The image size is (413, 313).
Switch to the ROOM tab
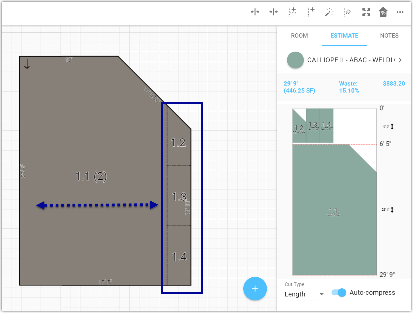tap(299, 36)
